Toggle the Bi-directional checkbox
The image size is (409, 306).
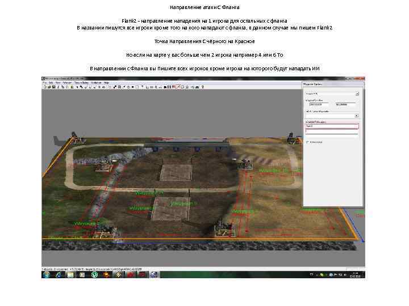[x=307, y=142]
